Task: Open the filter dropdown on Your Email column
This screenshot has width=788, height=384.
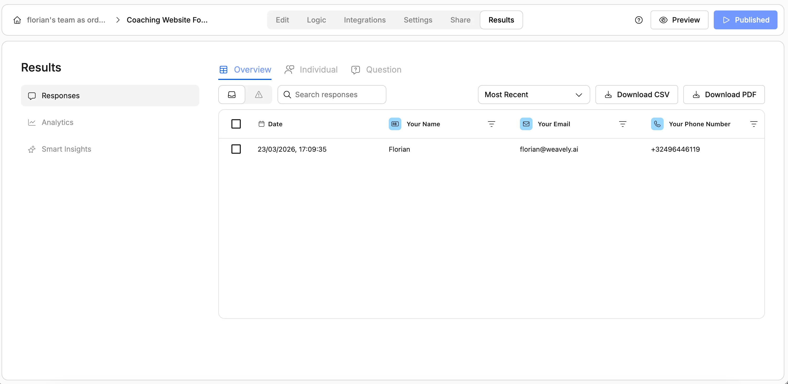Action: [x=623, y=124]
